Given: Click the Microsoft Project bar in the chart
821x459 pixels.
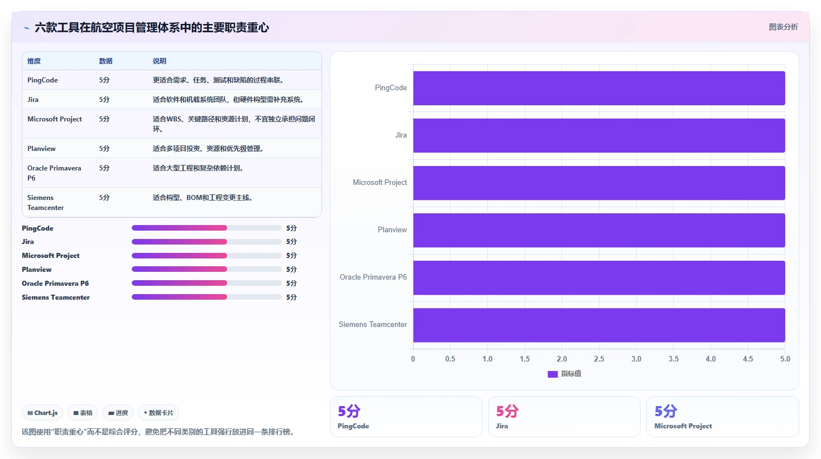Looking at the screenshot, I should [x=599, y=183].
